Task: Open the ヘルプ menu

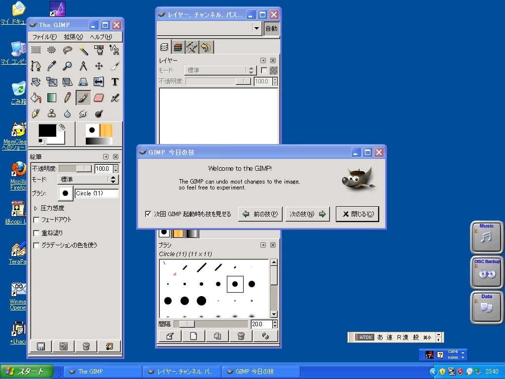Action: (101, 37)
